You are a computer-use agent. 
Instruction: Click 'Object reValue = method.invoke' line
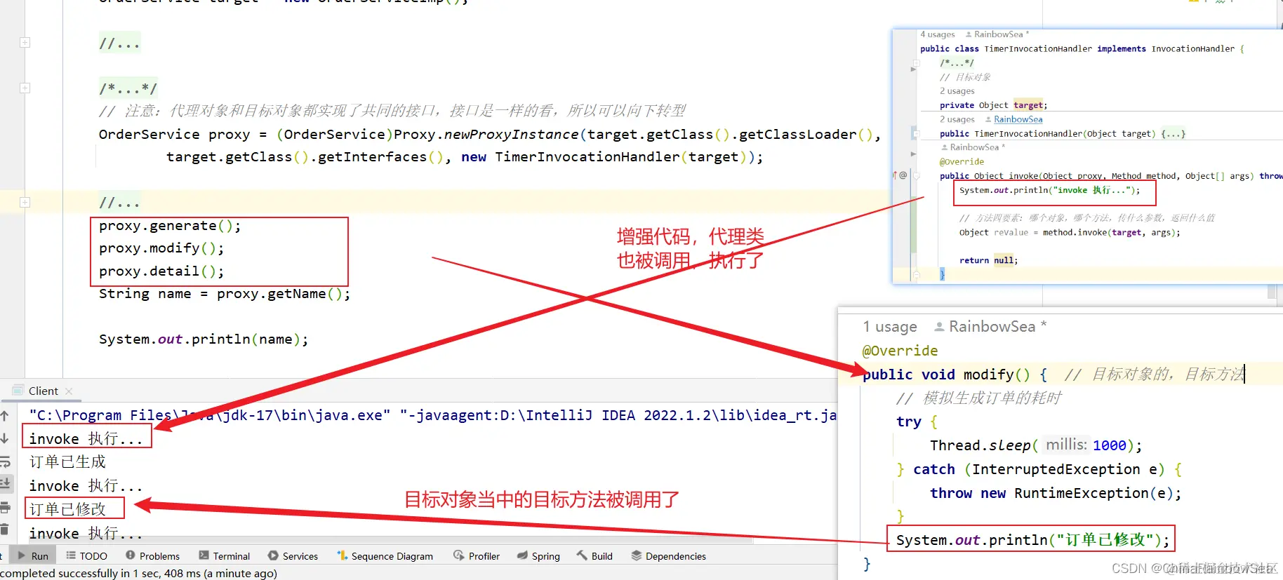1070,232
